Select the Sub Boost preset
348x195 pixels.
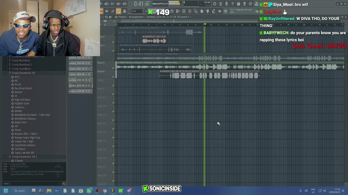tap(20, 149)
